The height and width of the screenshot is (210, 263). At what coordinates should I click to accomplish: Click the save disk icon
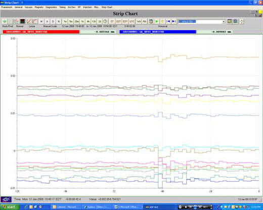pyautogui.click(x=235, y=21)
